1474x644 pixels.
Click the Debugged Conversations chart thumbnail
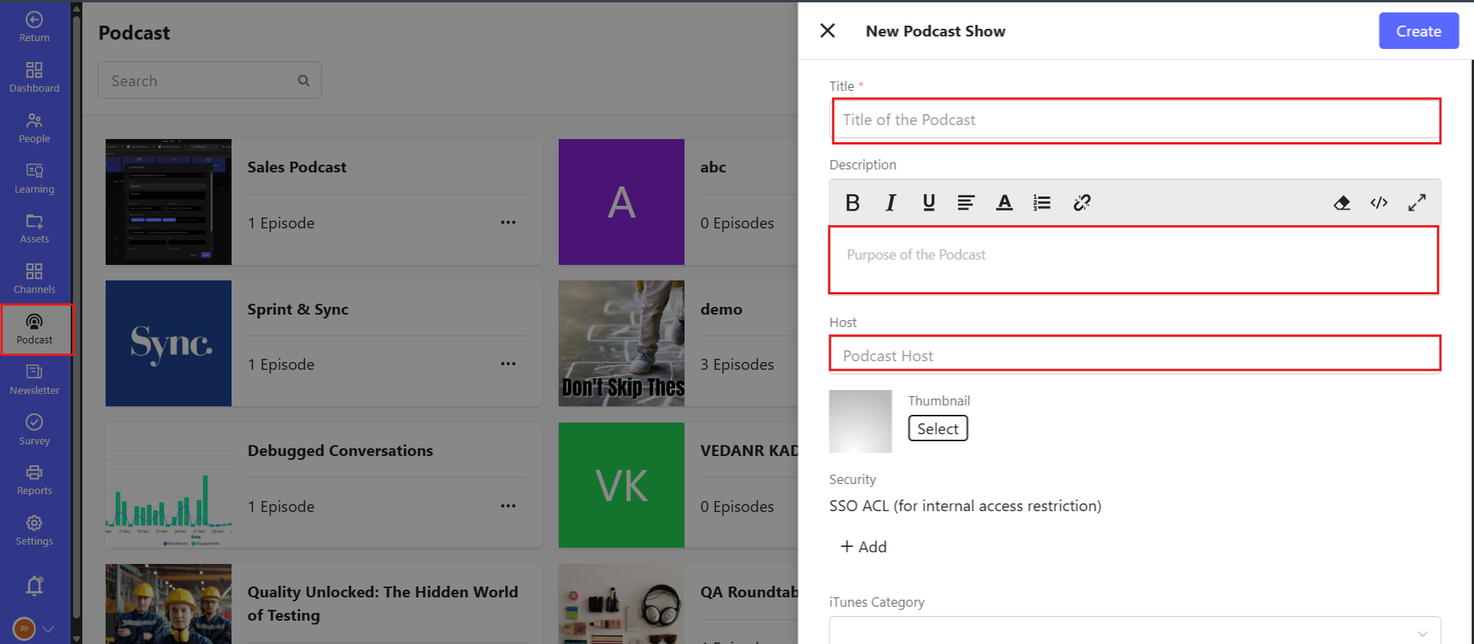pos(169,486)
